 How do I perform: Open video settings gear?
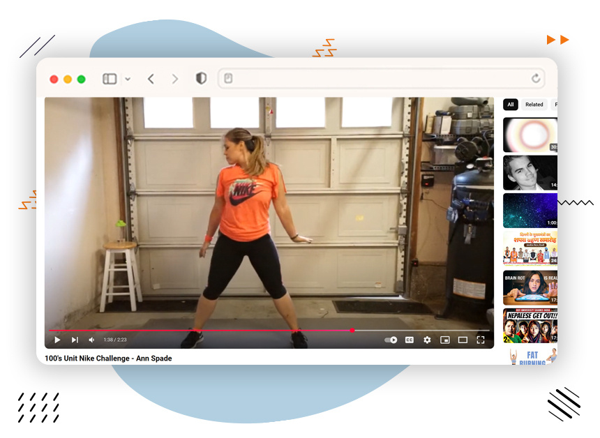pyautogui.click(x=427, y=340)
